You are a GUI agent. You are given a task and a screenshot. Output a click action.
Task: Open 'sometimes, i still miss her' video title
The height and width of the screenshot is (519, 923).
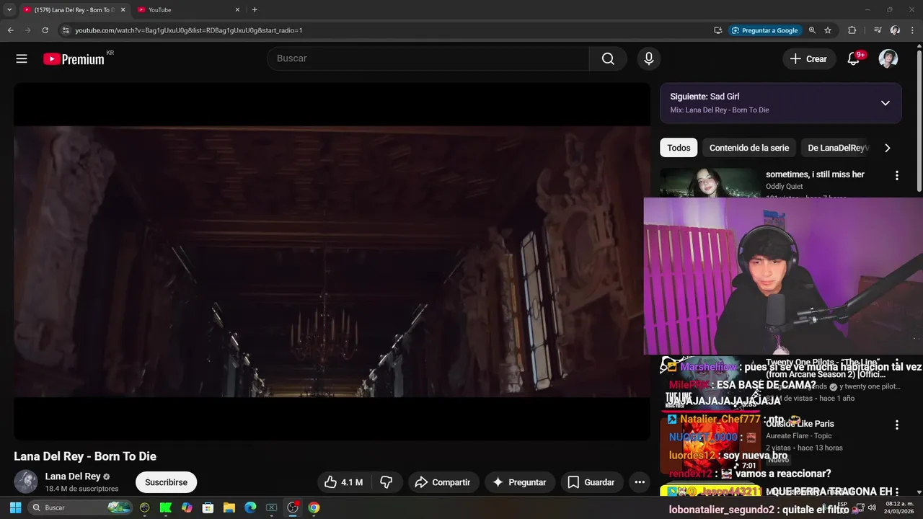point(815,174)
